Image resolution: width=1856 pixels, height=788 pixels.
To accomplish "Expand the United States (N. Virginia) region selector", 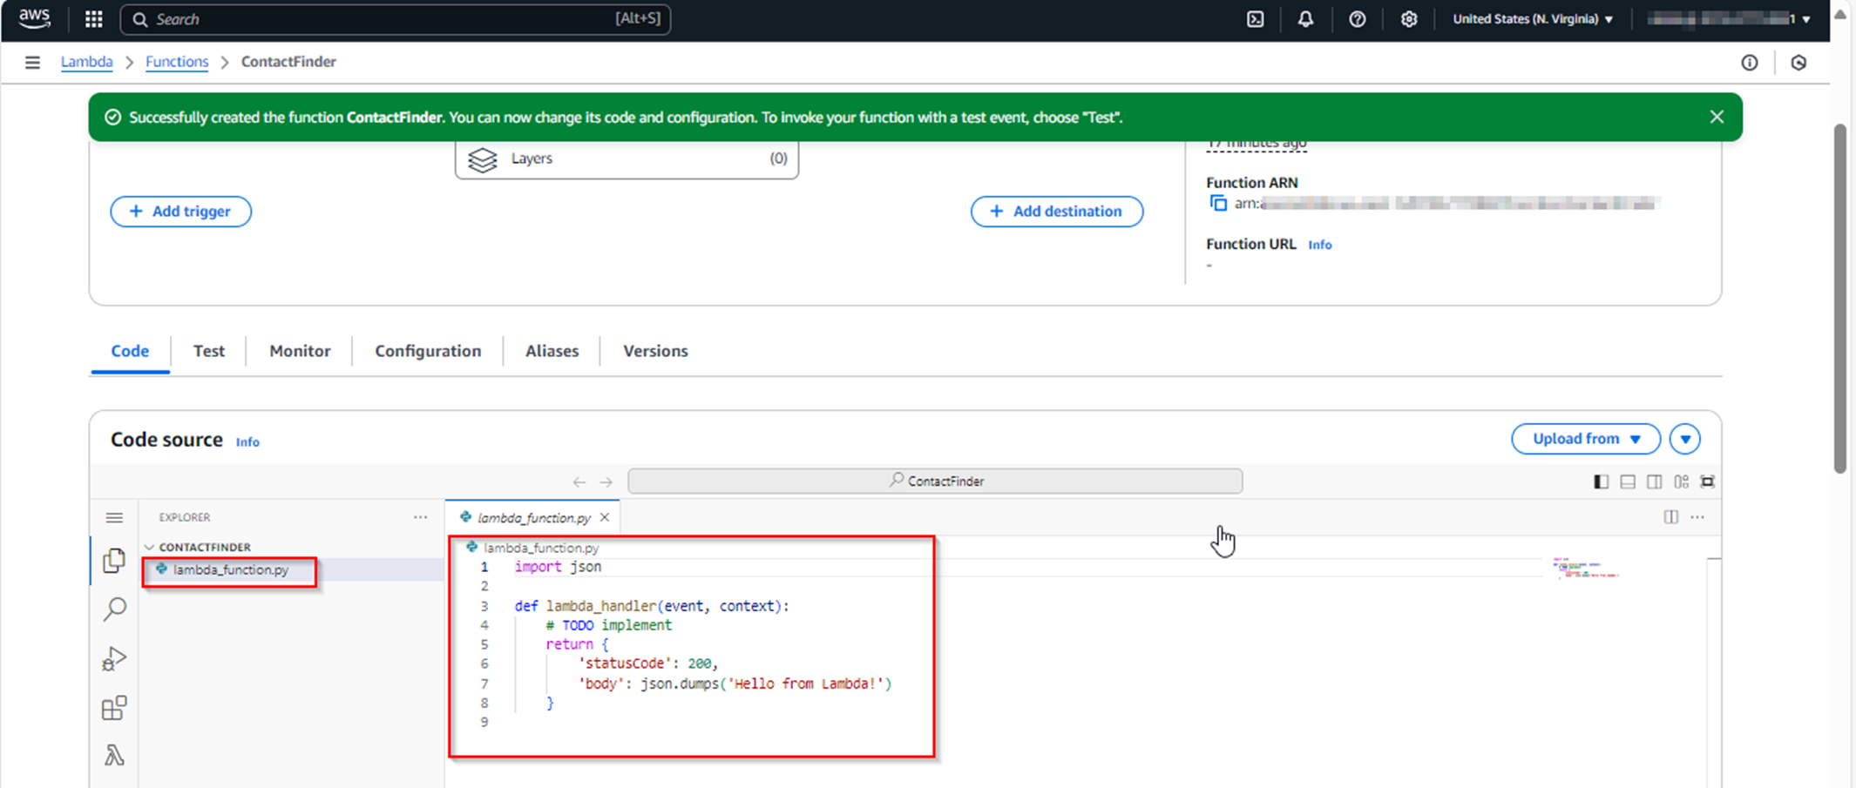I will 1532,19.
